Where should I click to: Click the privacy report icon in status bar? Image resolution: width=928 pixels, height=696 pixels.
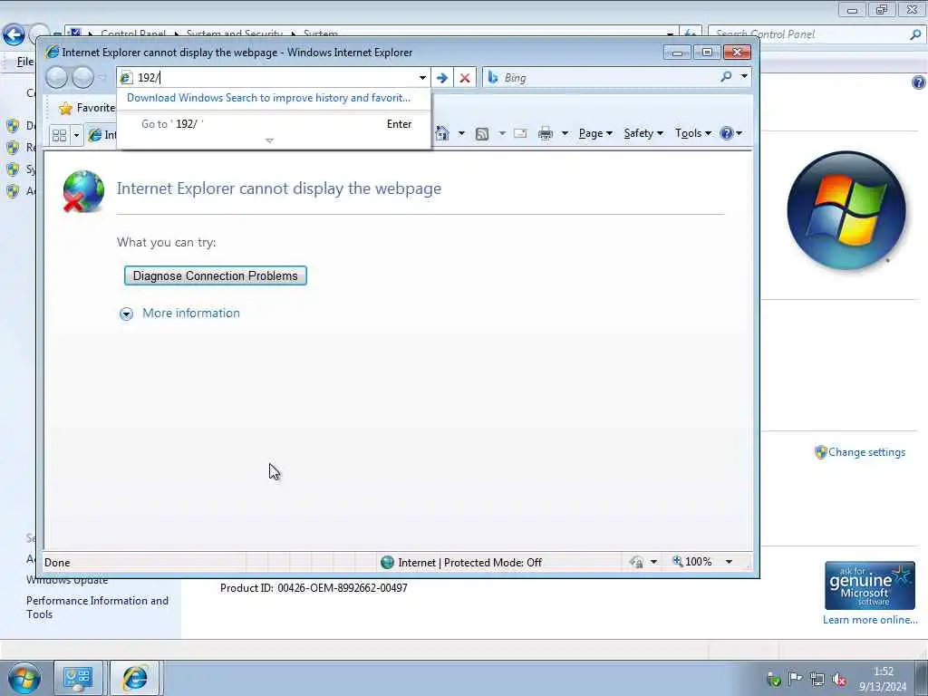click(637, 562)
